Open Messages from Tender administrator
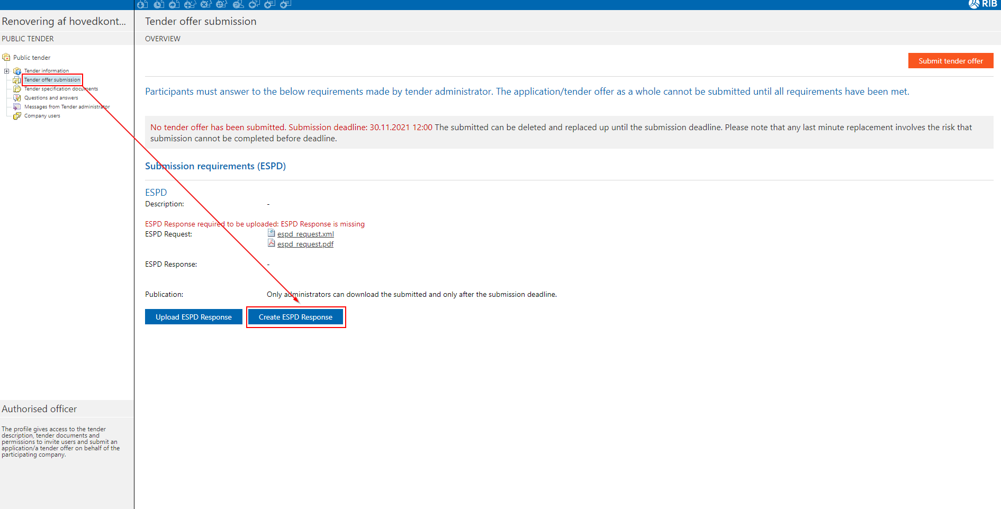The width and height of the screenshot is (1001, 509). pyautogui.click(x=67, y=107)
